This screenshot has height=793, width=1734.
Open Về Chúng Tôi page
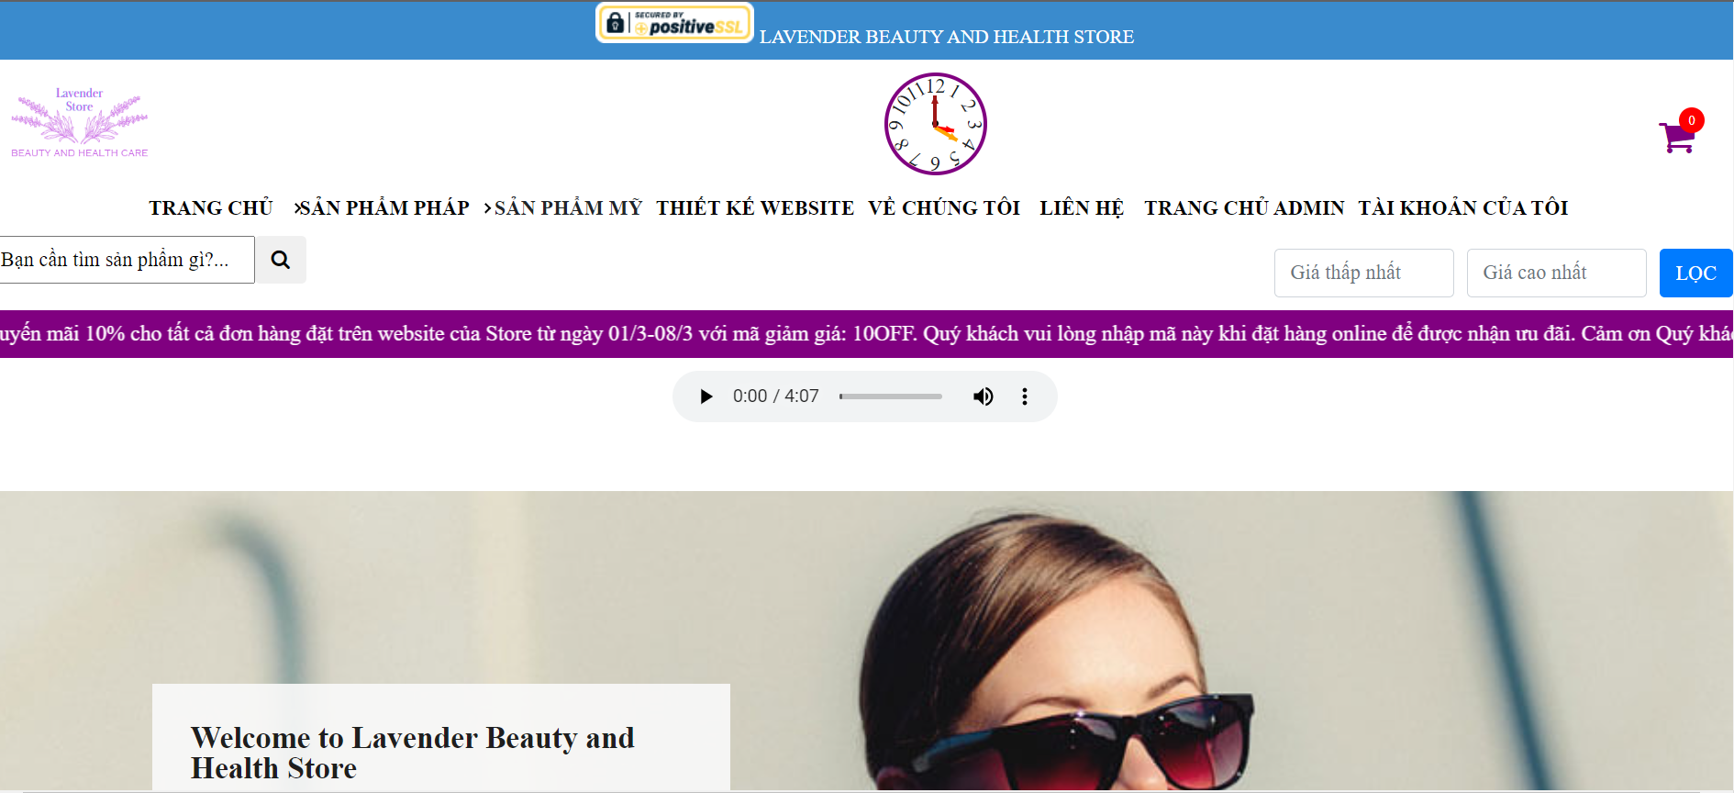coord(944,208)
